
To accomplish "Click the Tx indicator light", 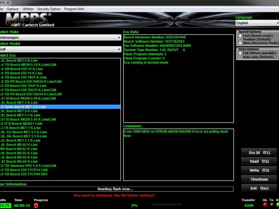I will click(x=272, y=205).
